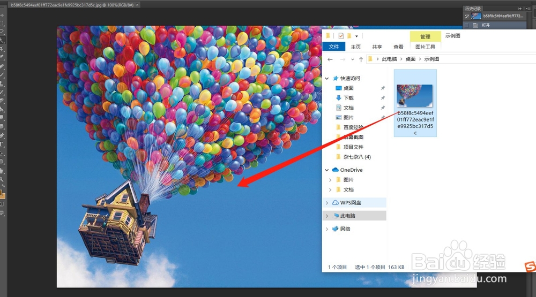The width and height of the screenshot is (536, 297).
Task: Select the Eraser tool in Photoshop toolbar
Action: point(2,101)
